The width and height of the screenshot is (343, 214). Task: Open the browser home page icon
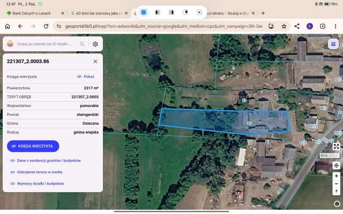pos(8,26)
